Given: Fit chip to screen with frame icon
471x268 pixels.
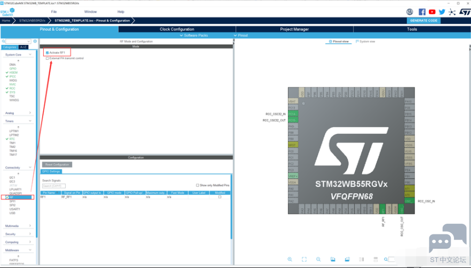Looking at the screenshot, I should click(304, 259).
